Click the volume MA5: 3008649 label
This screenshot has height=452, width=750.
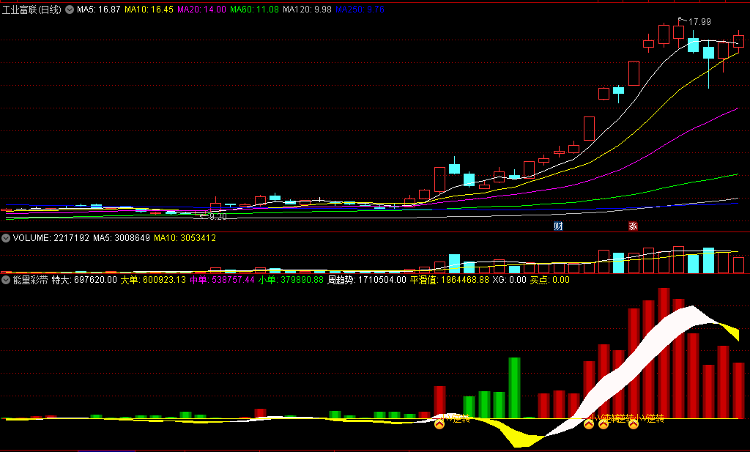[122, 237]
